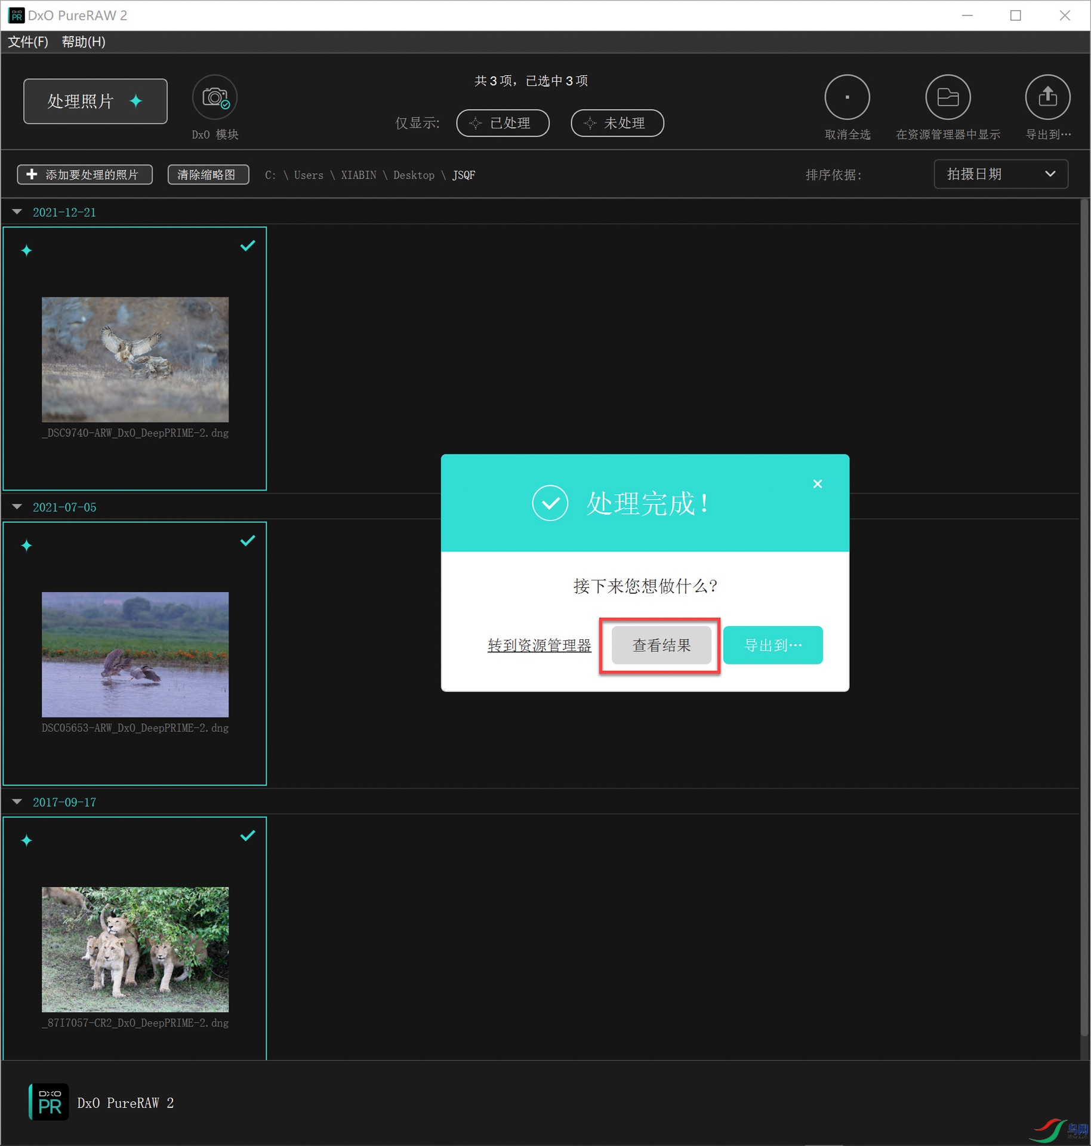
Task: Collapse the 2021-12-21 date group
Action: point(17,212)
